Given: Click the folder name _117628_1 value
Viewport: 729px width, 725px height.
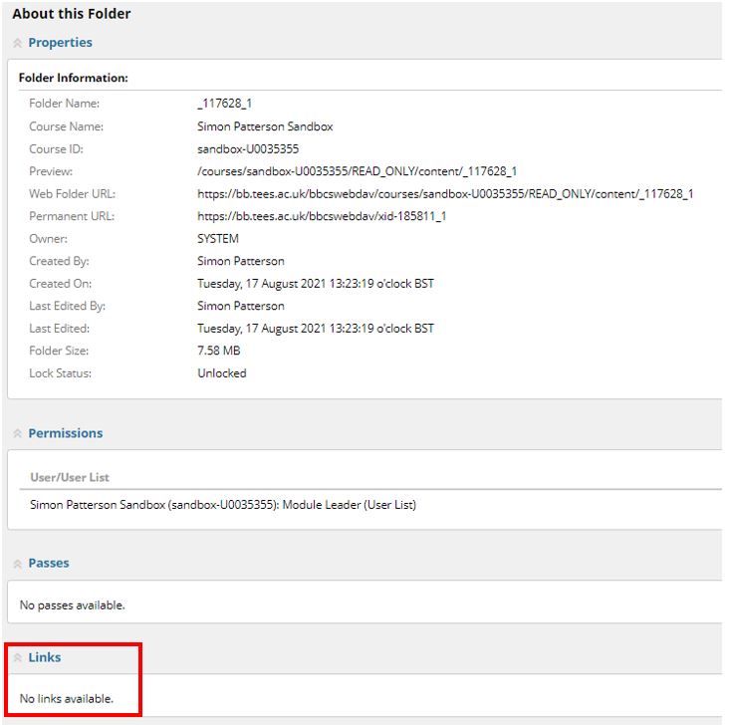Looking at the screenshot, I should [x=224, y=104].
